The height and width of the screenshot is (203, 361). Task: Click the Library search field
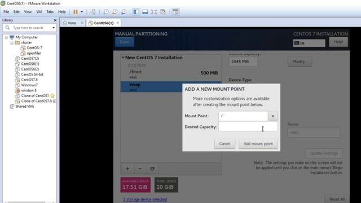point(29,28)
